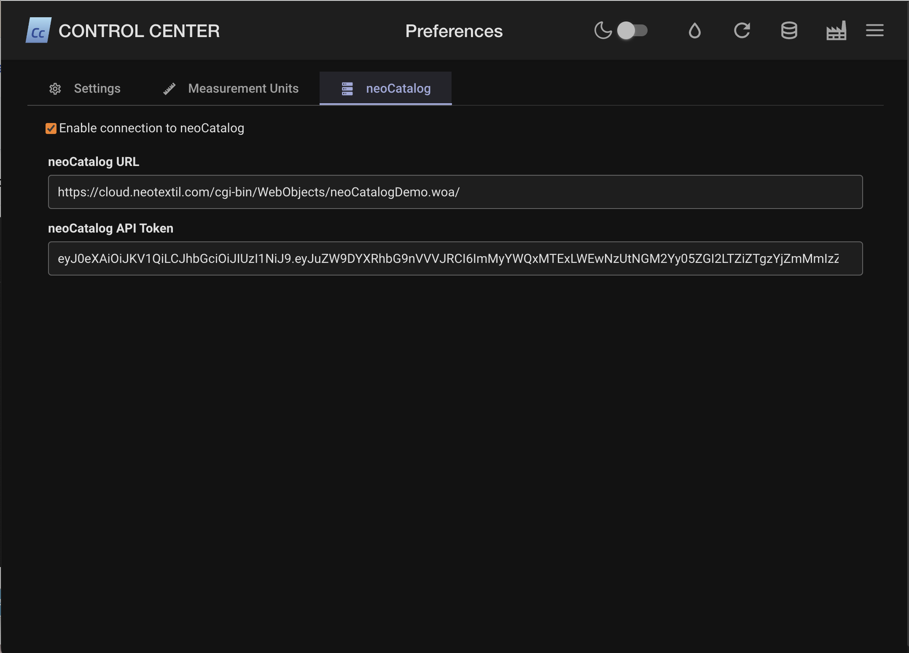
Task: Click the ink droplet icon
Action: (x=694, y=30)
